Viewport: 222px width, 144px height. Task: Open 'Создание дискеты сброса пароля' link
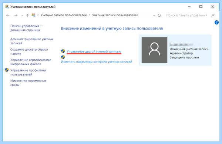point(29,51)
